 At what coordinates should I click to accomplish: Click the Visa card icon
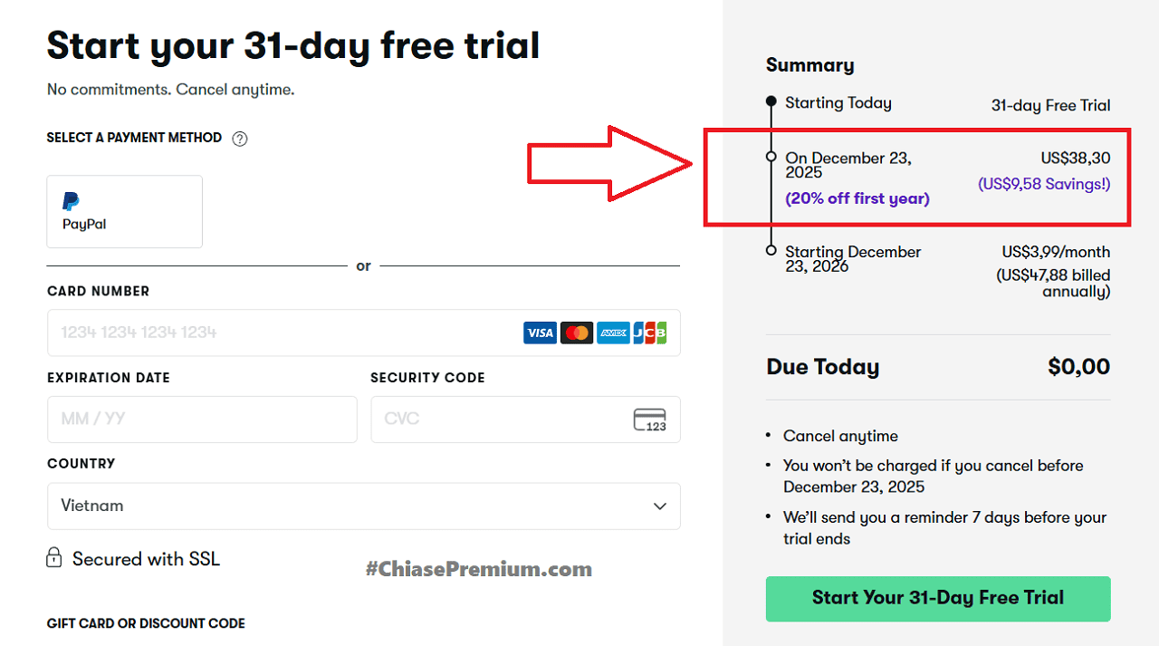pos(540,333)
